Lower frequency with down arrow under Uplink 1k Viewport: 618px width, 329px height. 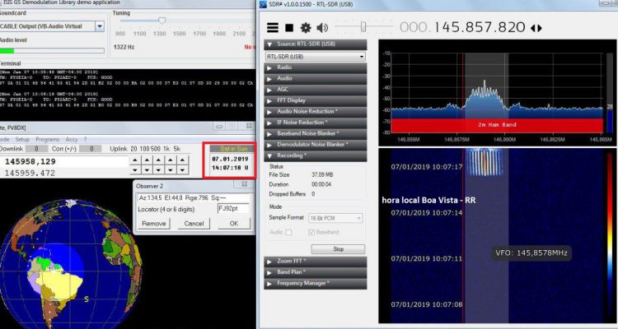coord(171,170)
